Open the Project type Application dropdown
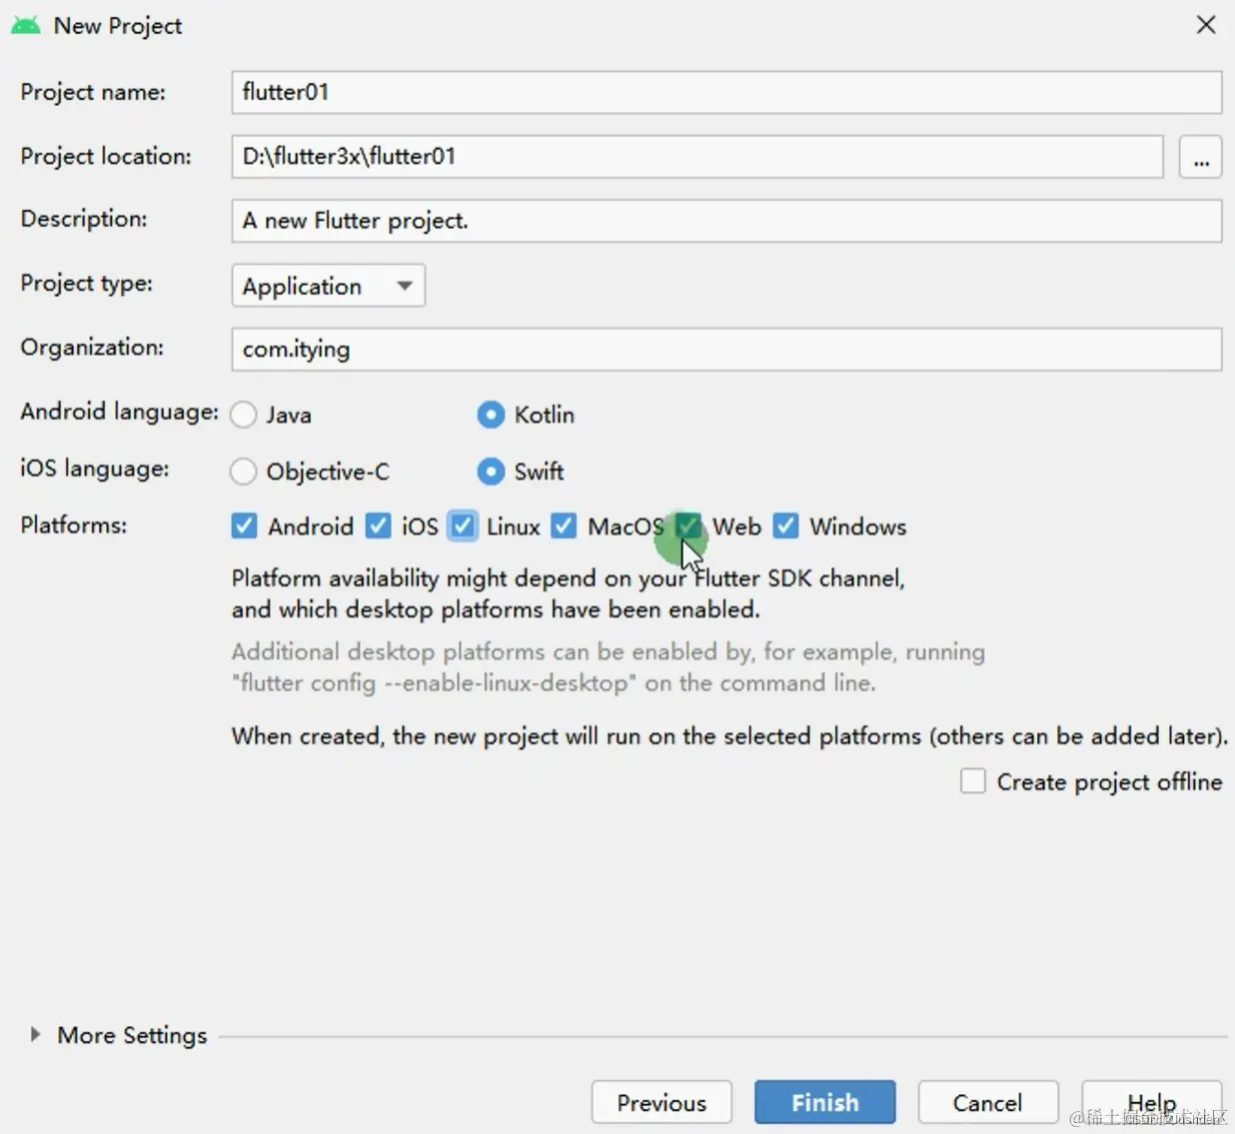Image resolution: width=1235 pixels, height=1134 pixels. click(328, 286)
